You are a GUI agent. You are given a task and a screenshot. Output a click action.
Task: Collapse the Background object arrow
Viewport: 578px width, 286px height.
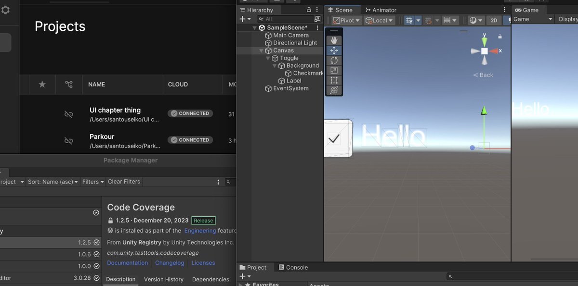tap(275, 66)
